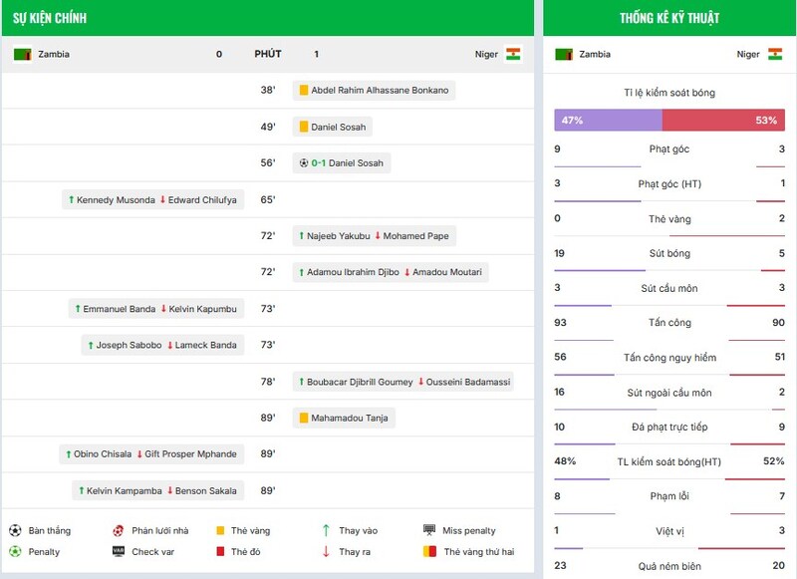The height and width of the screenshot is (579, 797).
Task: Click the Check var legend icon
Action: (x=119, y=551)
